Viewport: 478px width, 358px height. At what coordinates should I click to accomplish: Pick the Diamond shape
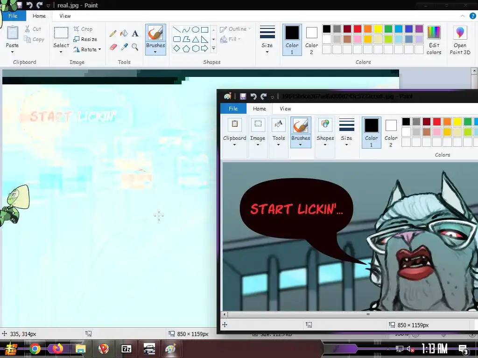point(177,48)
